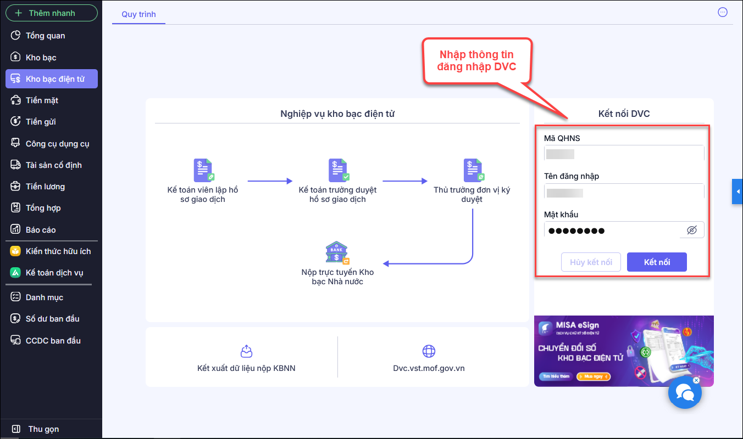Open Báo cáo menu label
Image resolution: width=743 pixels, height=439 pixels.
click(41, 230)
